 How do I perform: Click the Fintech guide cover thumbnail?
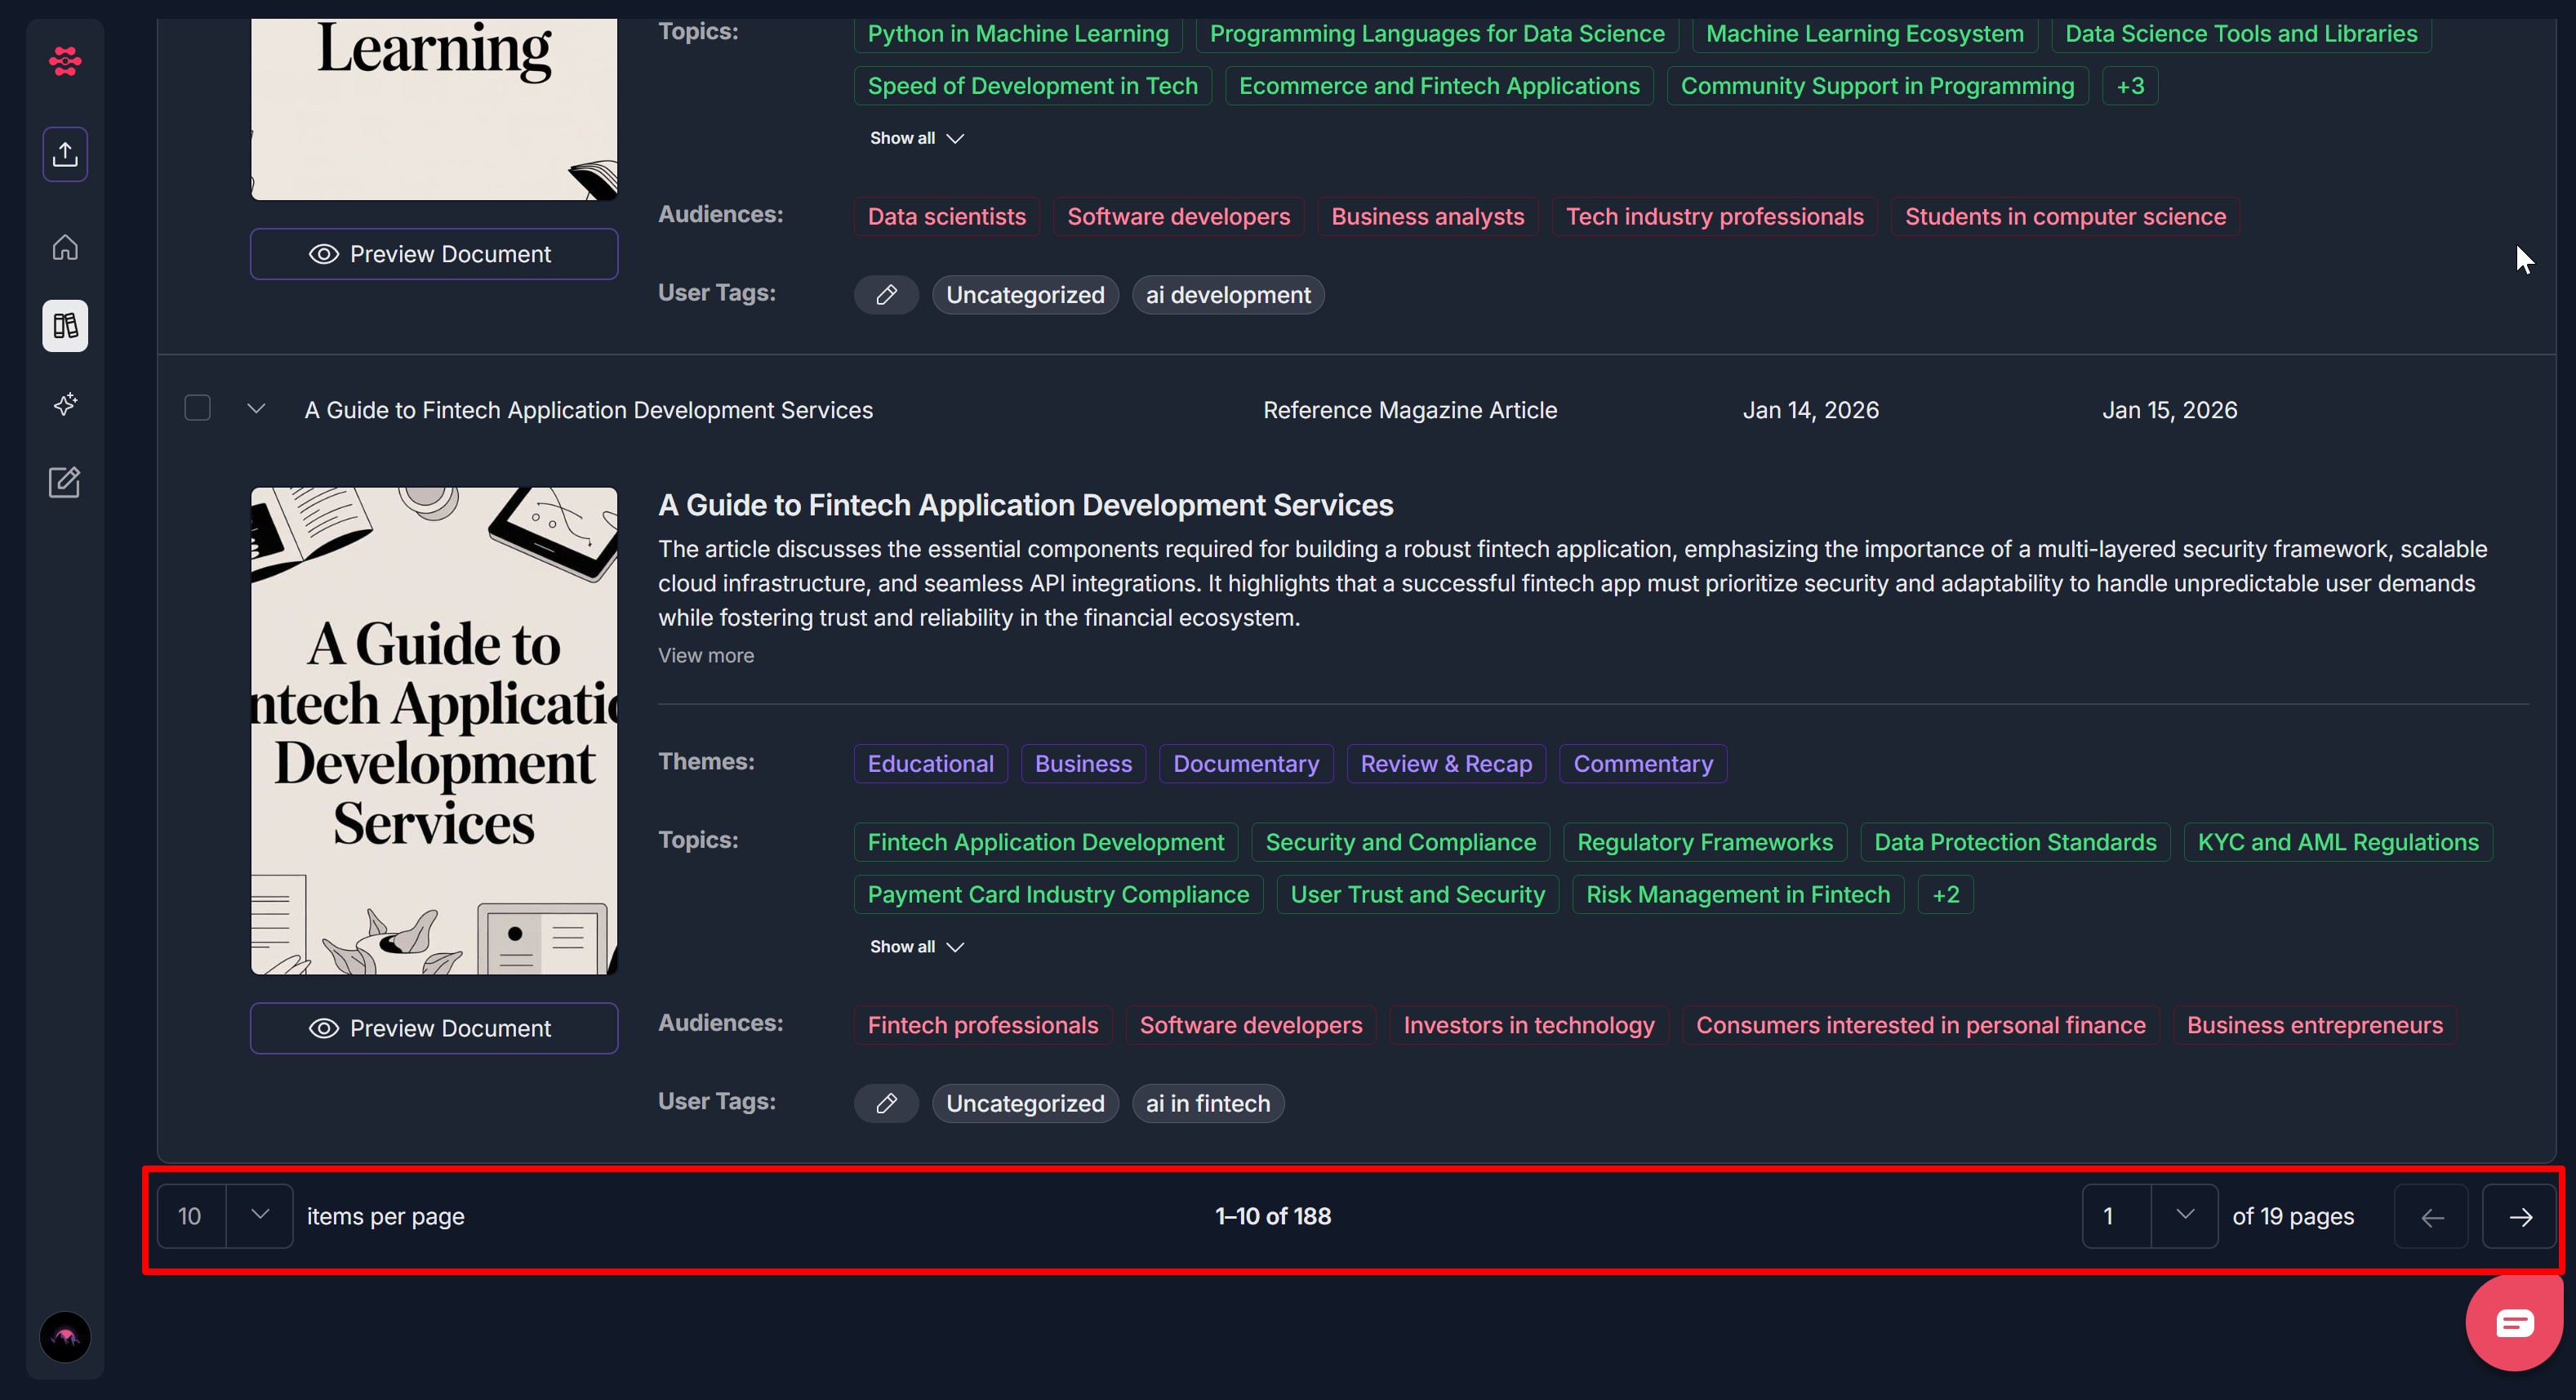point(433,730)
